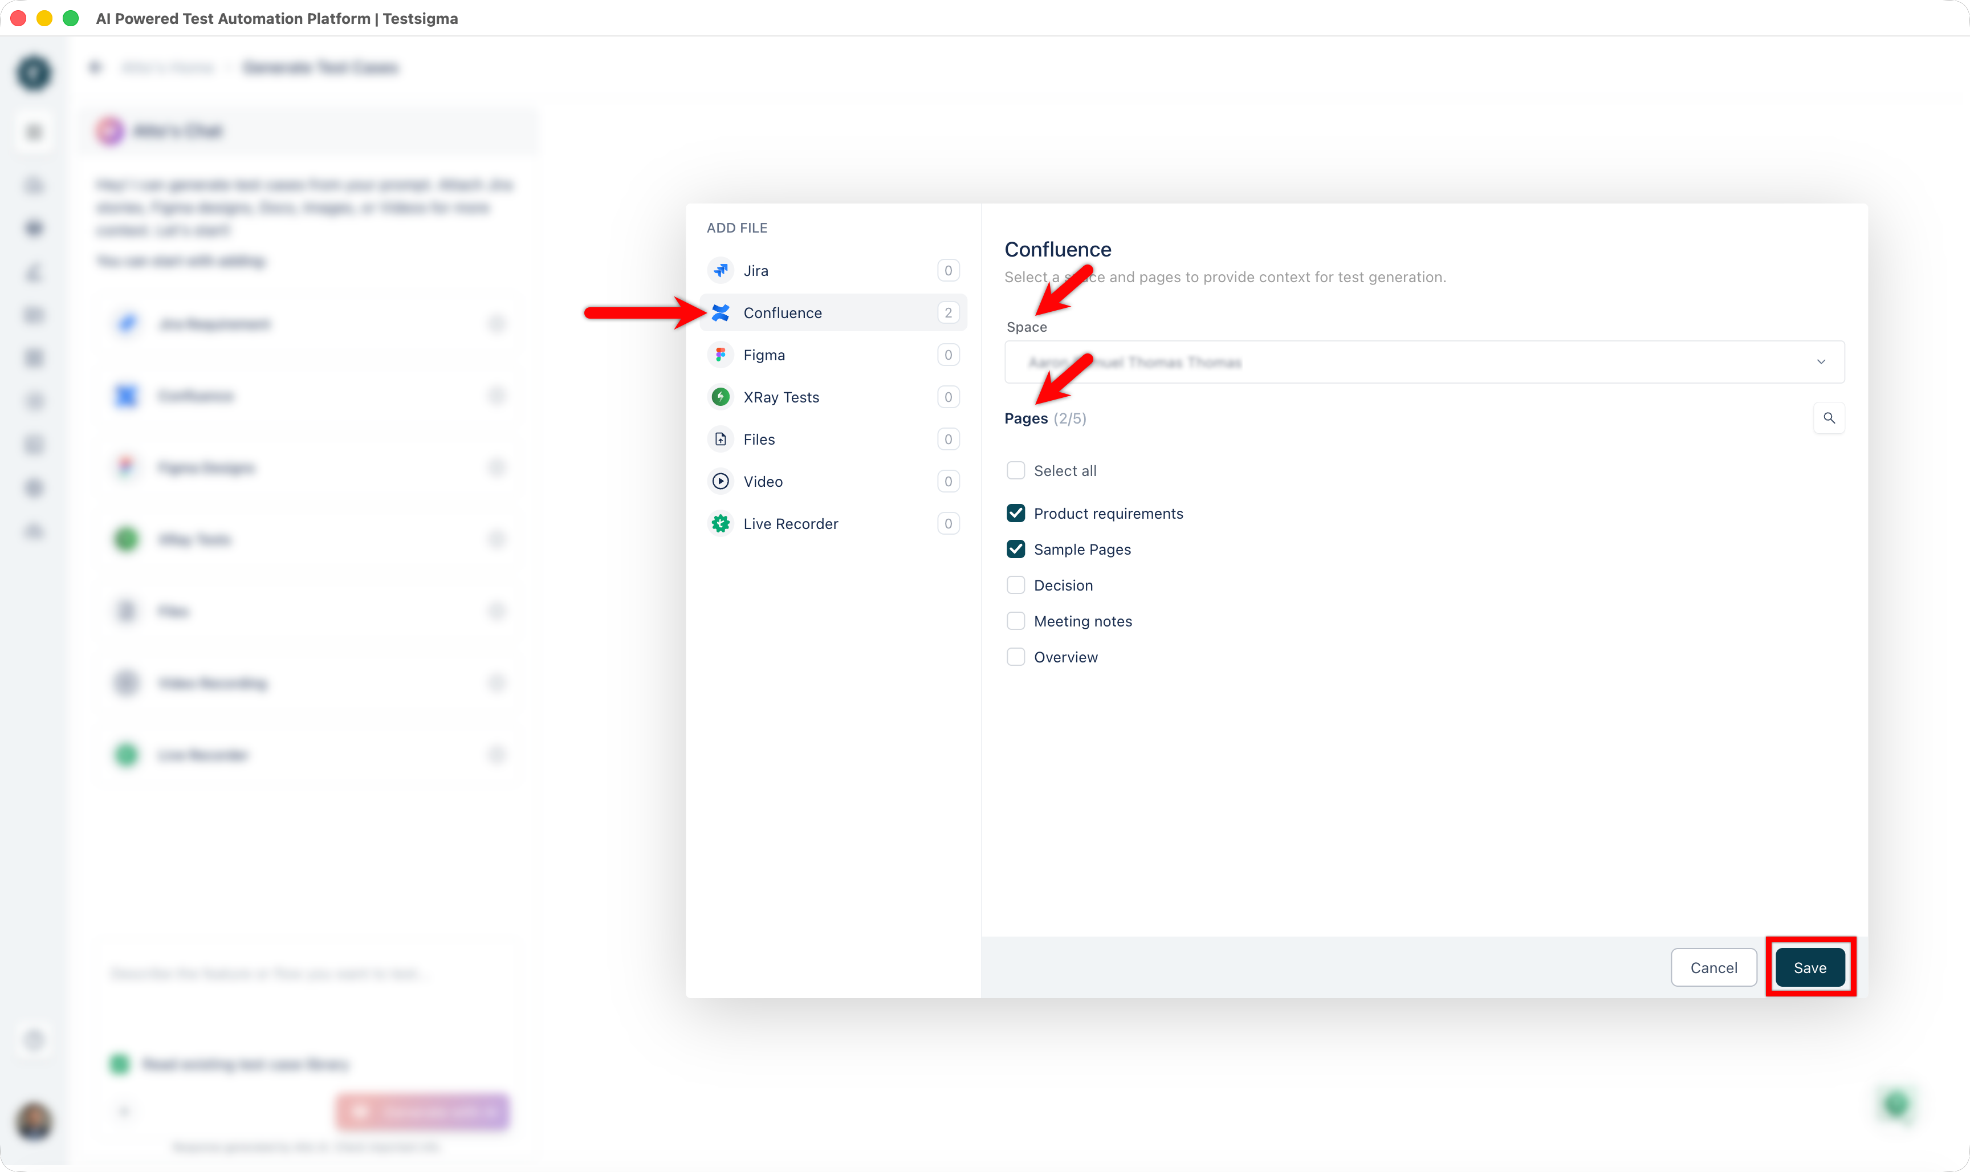Select Video in Add File list
Screen dimensions: 1970x1172
(833, 481)
